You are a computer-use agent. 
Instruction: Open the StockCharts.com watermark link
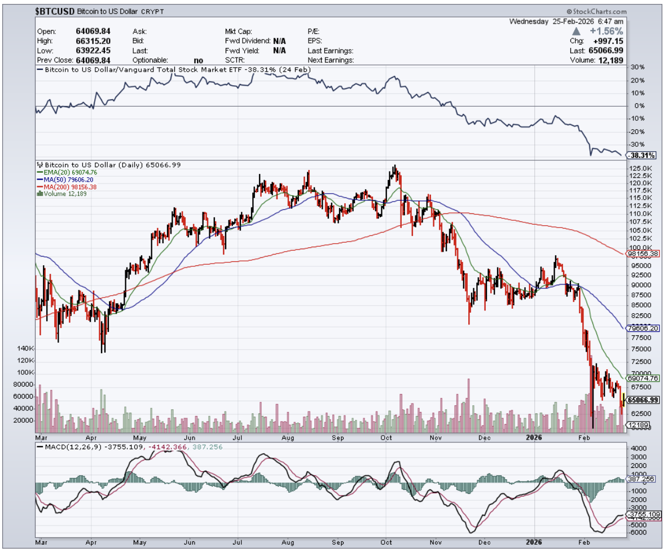[599, 11]
